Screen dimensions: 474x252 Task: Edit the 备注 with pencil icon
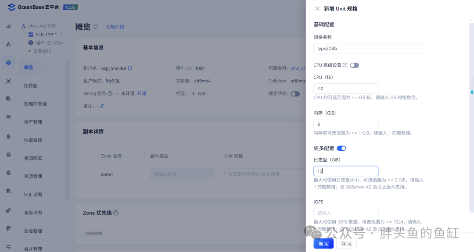[102, 106]
